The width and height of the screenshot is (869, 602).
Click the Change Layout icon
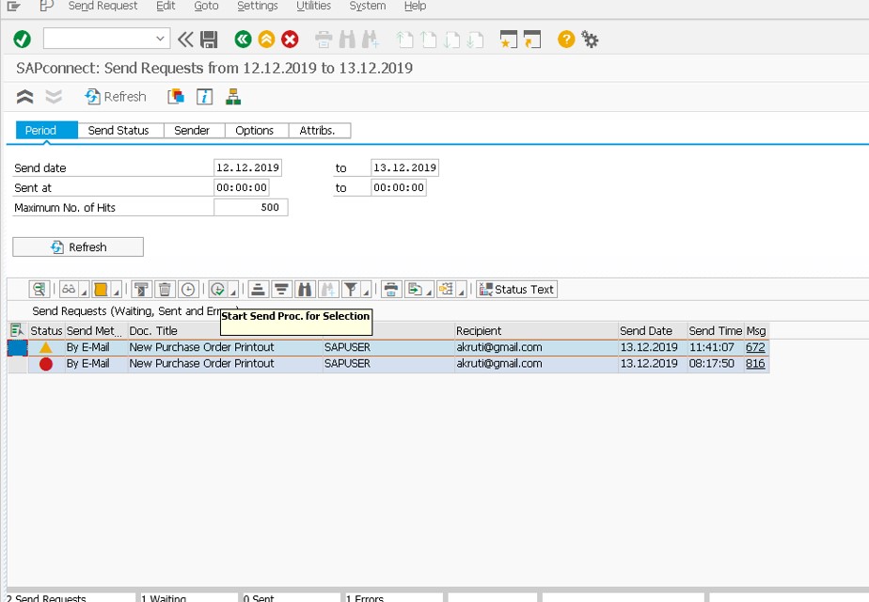pos(446,290)
